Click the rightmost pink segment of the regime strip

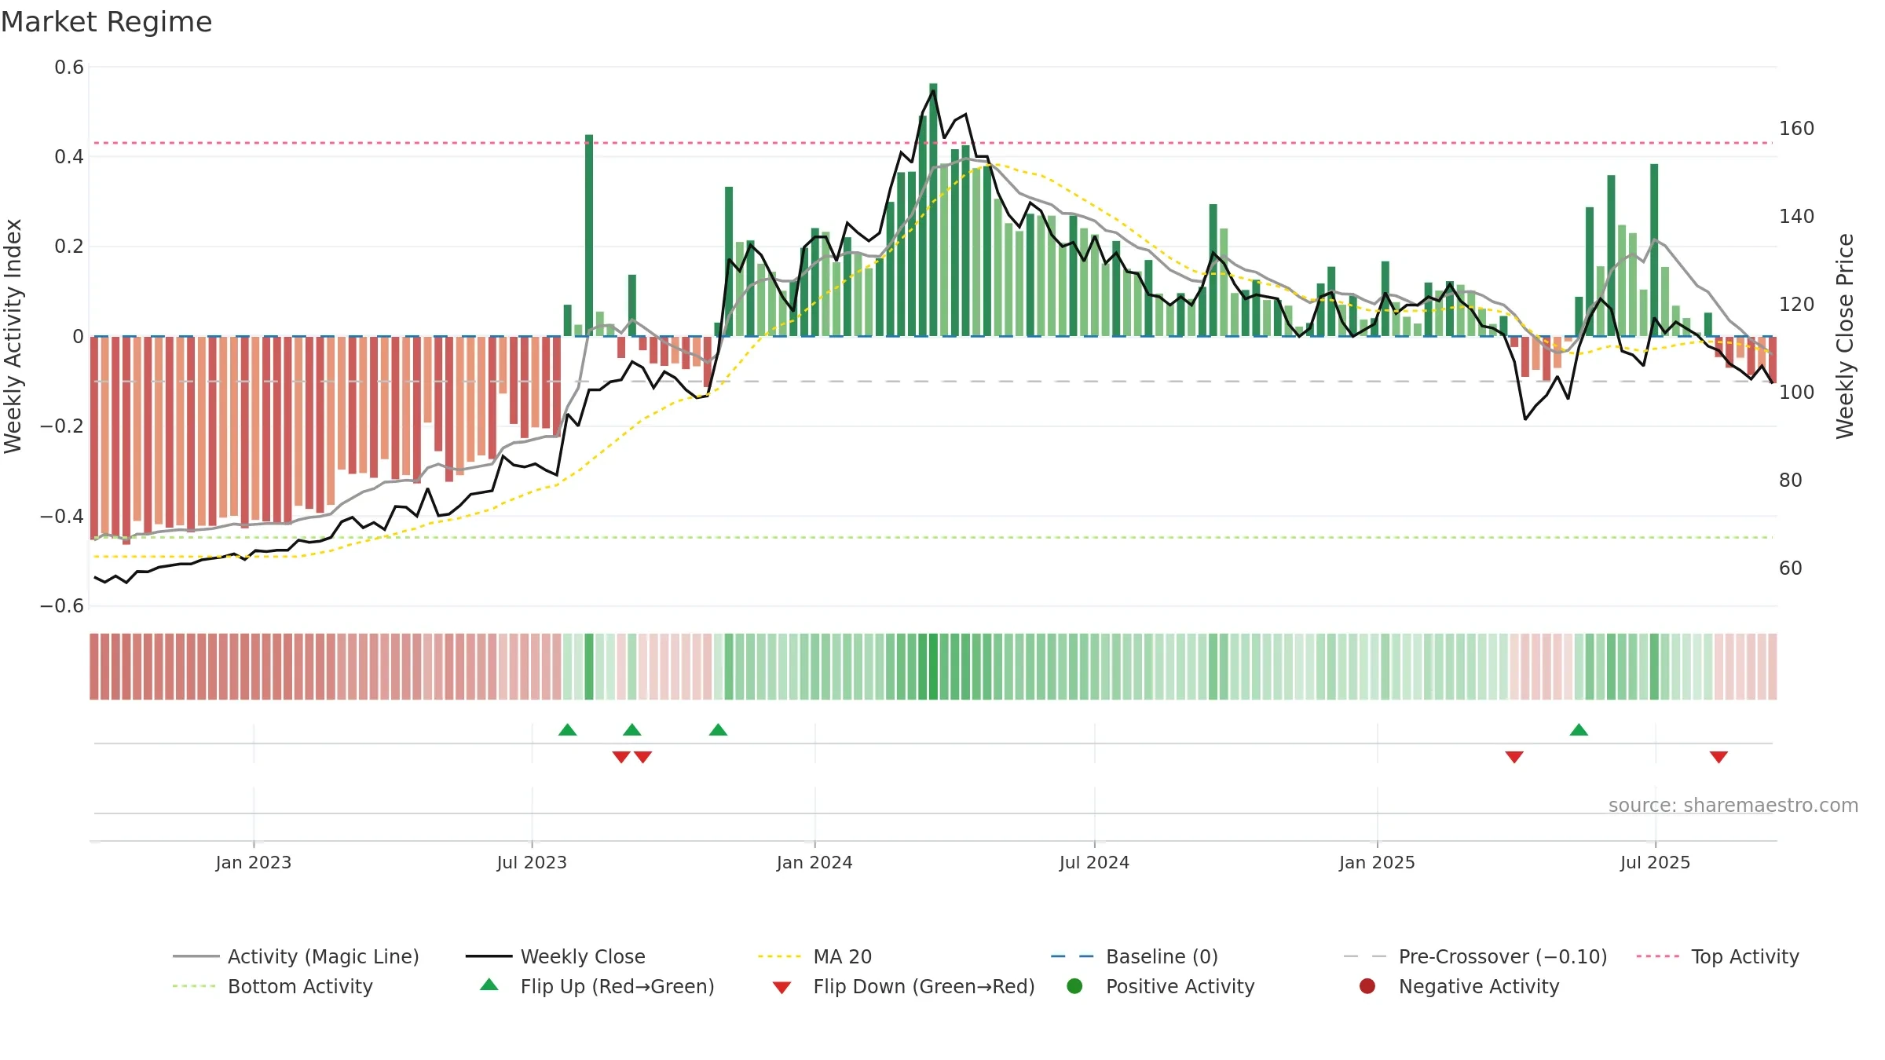1772,667
